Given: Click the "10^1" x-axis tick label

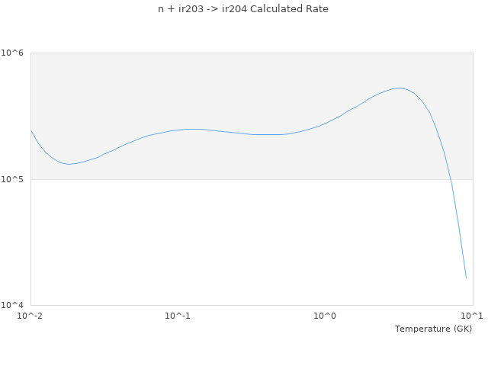Looking at the screenshot, I should [x=472, y=316].
